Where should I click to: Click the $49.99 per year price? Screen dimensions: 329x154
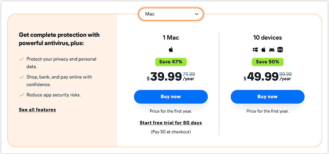click(268, 77)
